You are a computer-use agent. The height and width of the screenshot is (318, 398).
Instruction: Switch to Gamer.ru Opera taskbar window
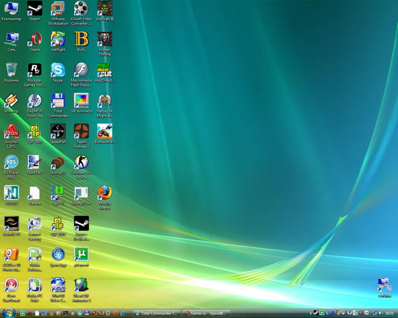click(206, 313)
